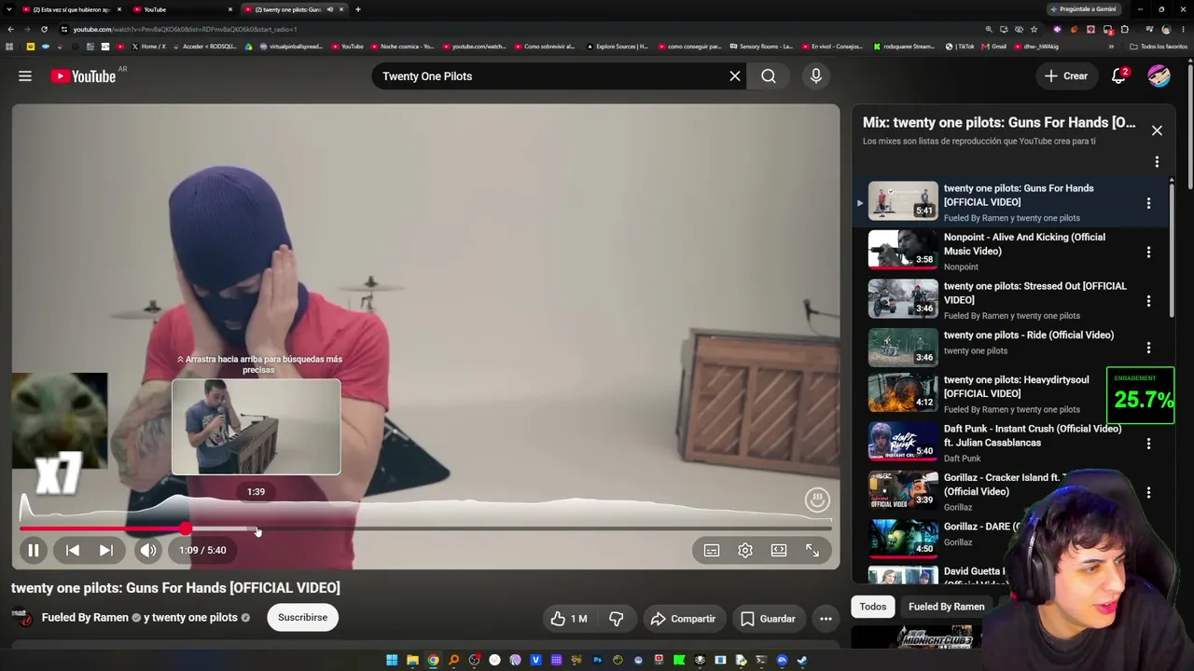Open the YouTube guide hamburger menu
The height and width of the screenshot is (671, 1194).
(25, 76)
